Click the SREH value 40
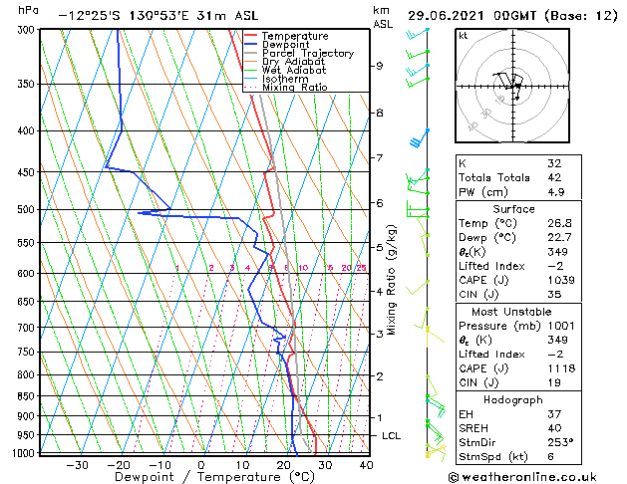Image resolution: width=627 pixels, height=484 pixels. click(554, 428)
